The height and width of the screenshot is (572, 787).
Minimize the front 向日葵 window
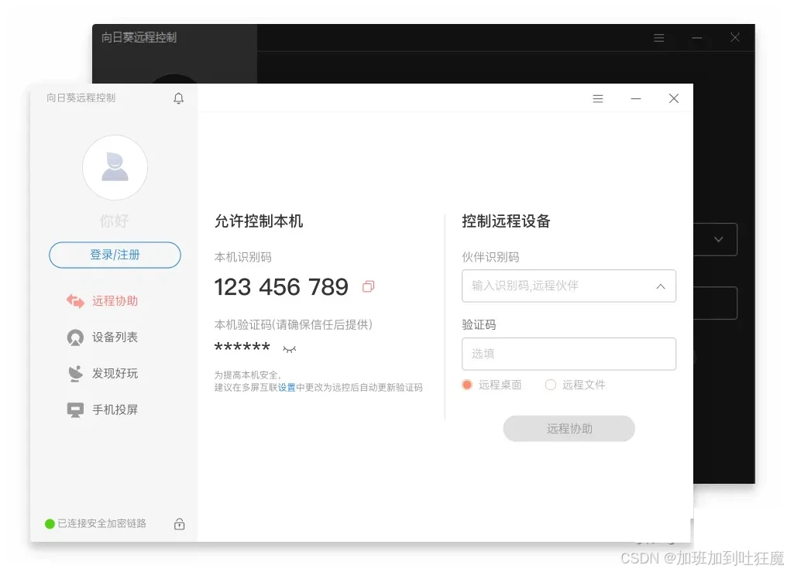tap(636, 99)
